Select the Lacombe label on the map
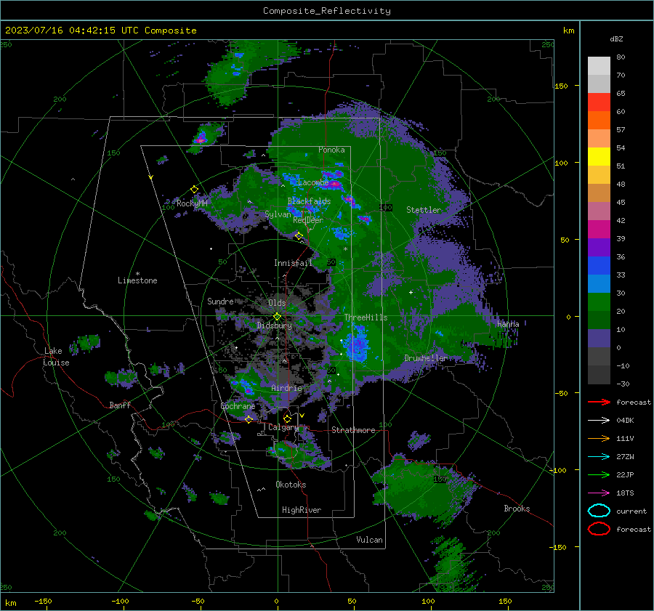This screenshot has width=654, height=611. point(312,182)
